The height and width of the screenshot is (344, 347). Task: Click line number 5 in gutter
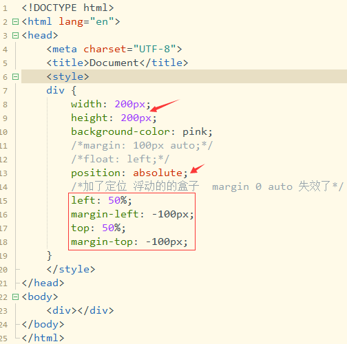coord(6,63)
